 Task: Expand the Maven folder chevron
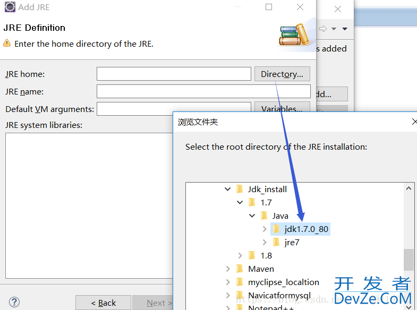[228, 269]
